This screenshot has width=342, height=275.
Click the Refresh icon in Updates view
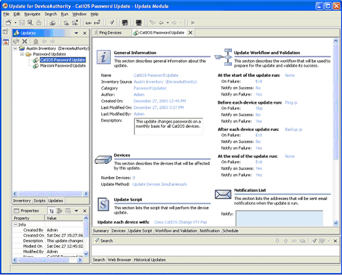16,41
